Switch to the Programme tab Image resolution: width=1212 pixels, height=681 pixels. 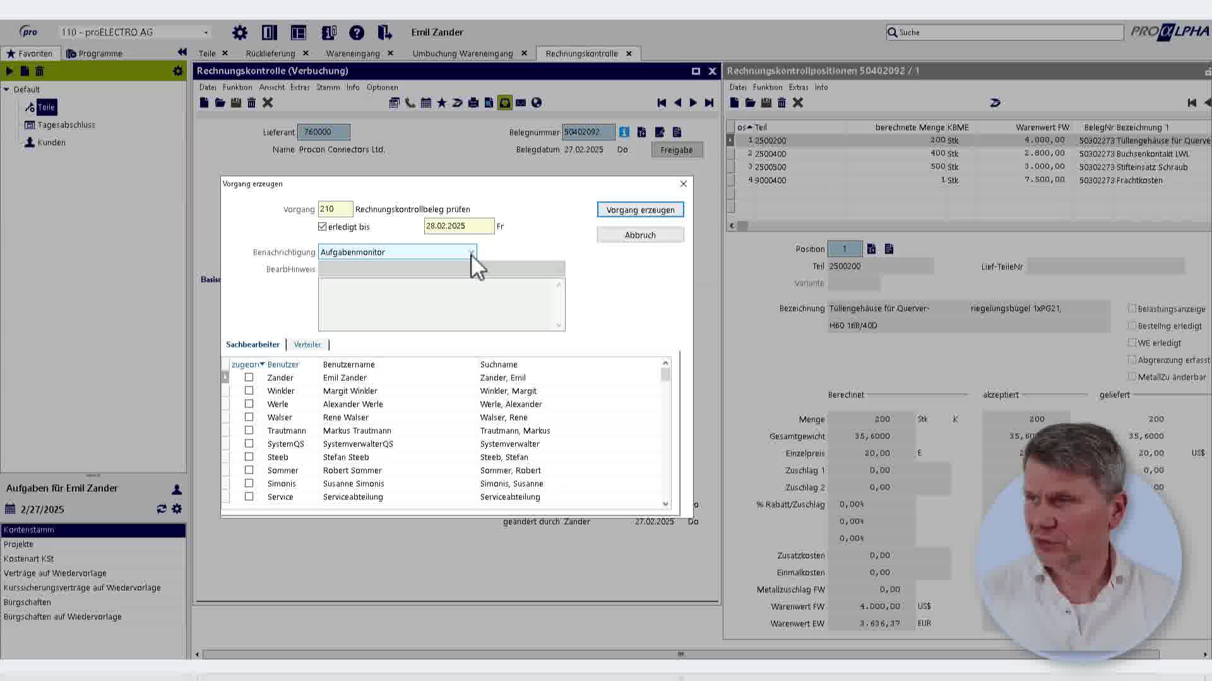pyautogui.click(x=95, y=54)
